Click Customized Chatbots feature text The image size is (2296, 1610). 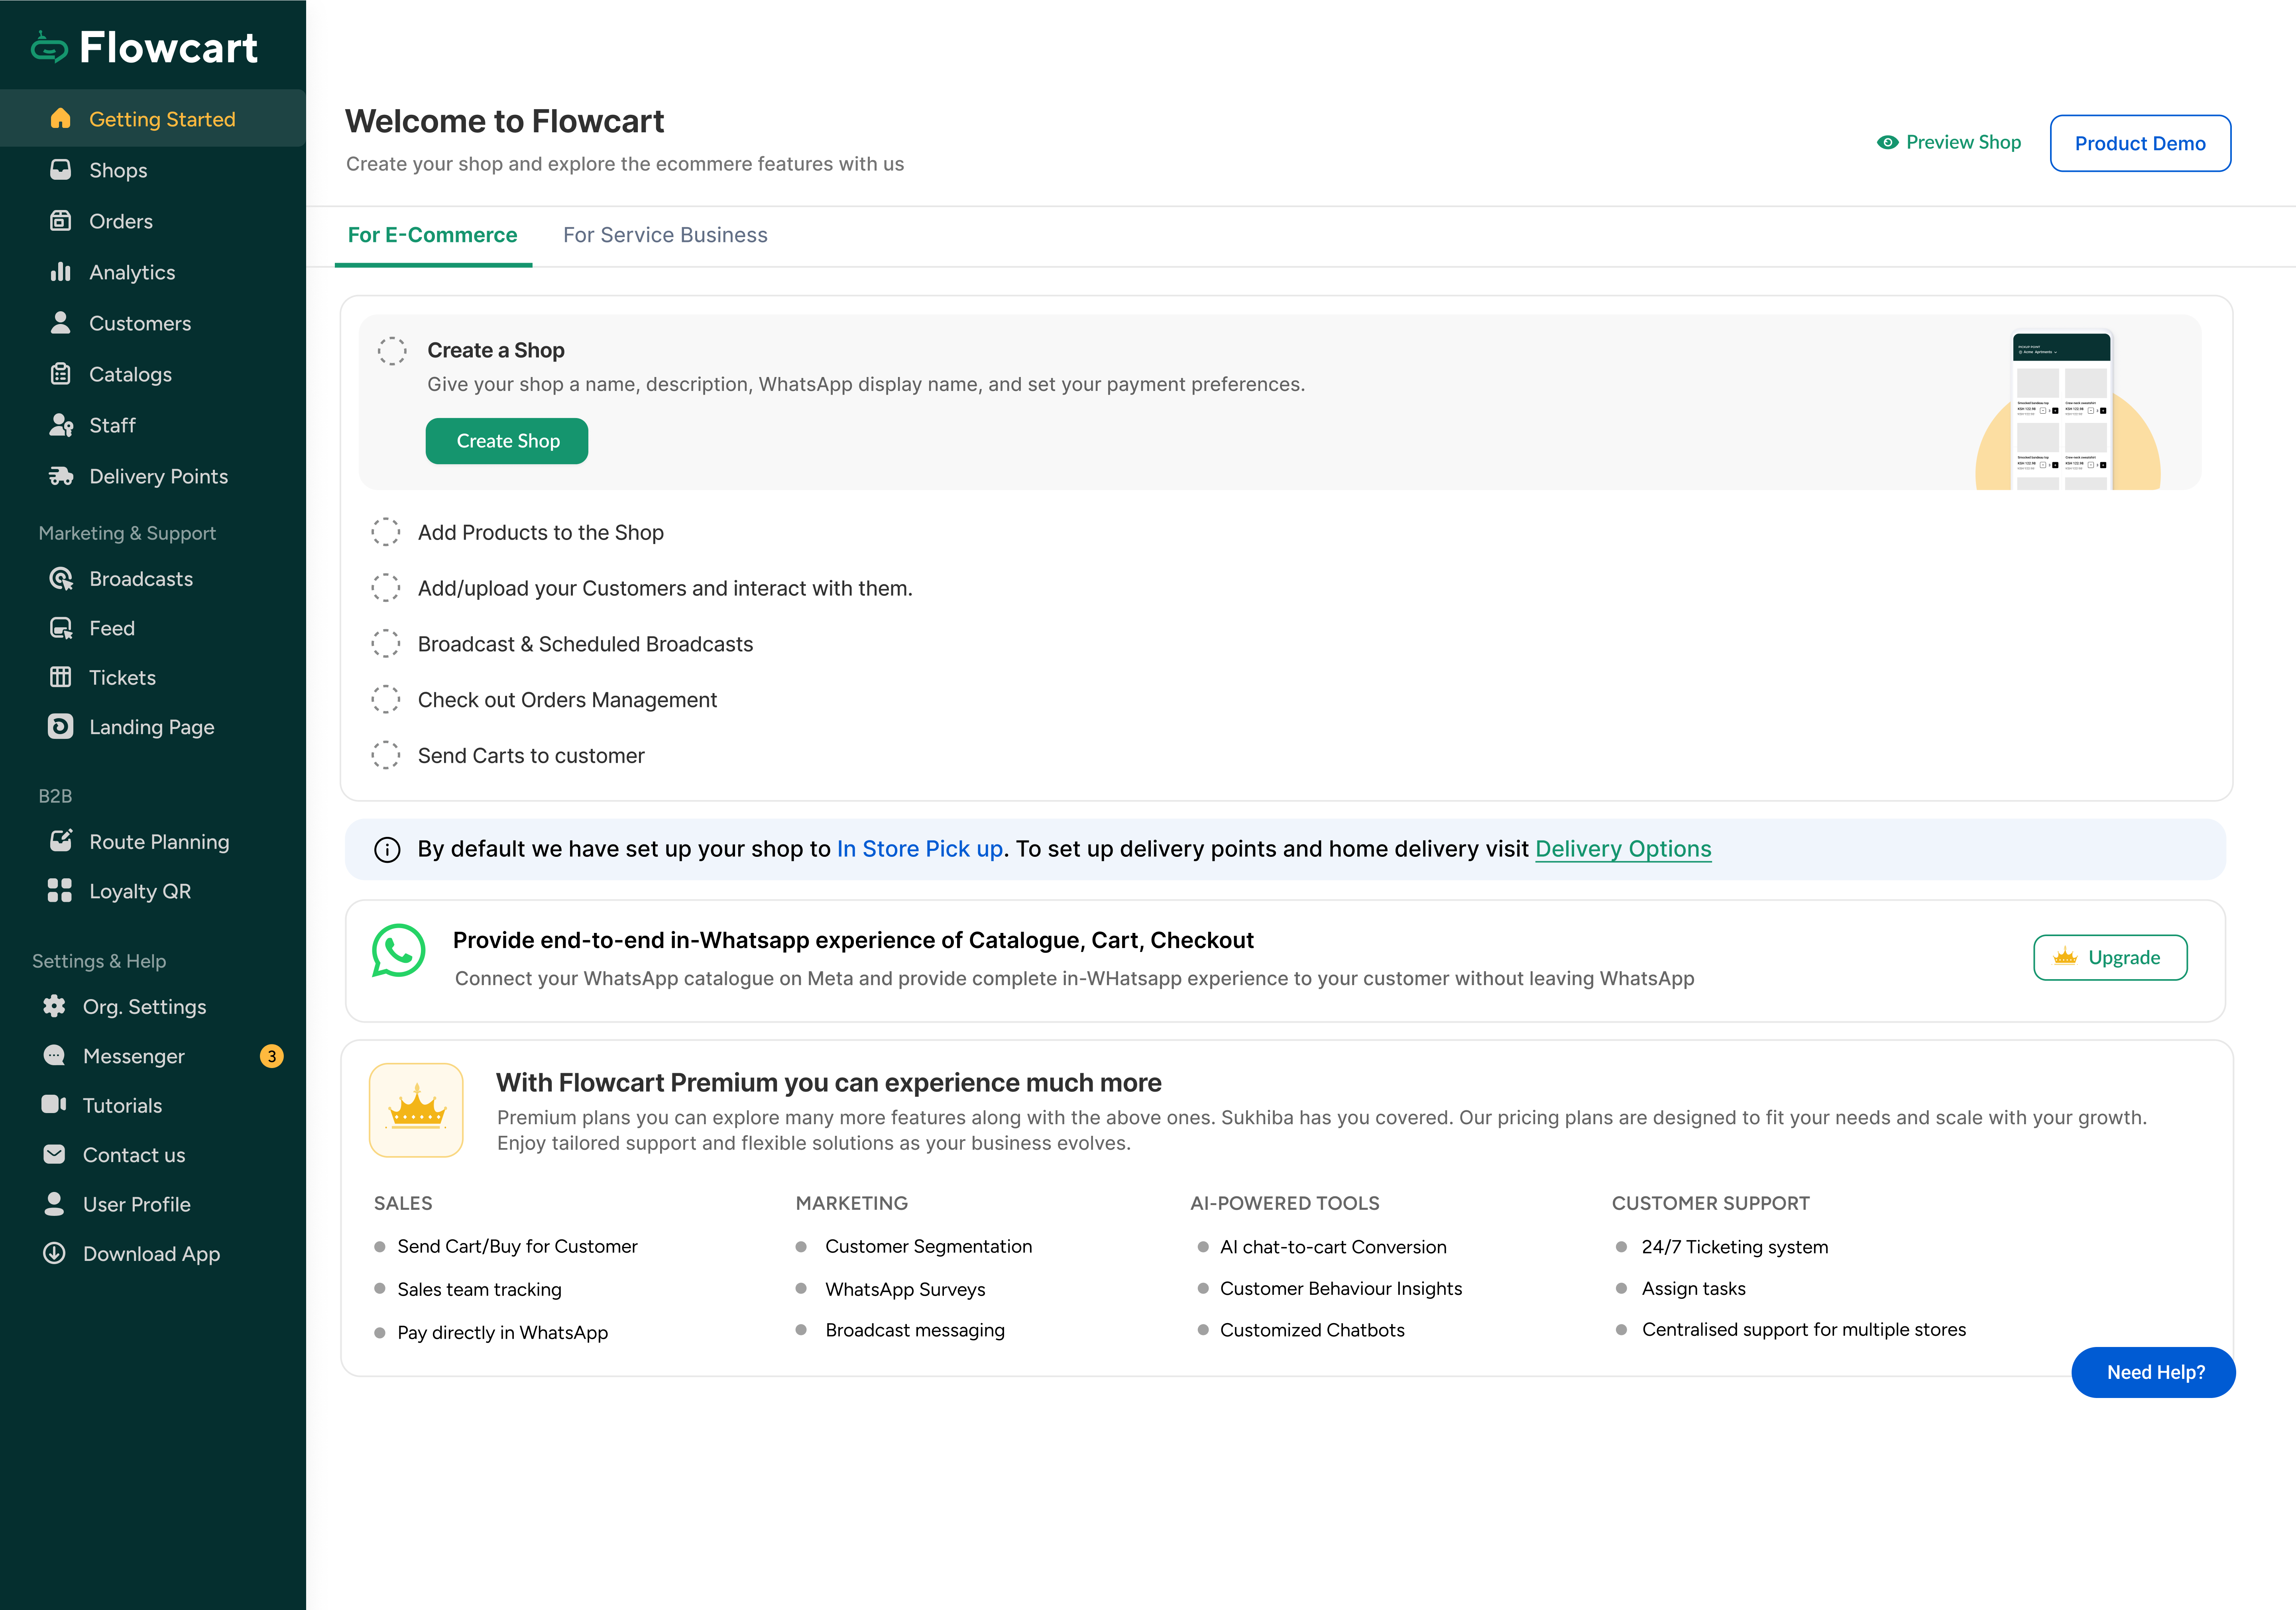coord(1312,1330)
